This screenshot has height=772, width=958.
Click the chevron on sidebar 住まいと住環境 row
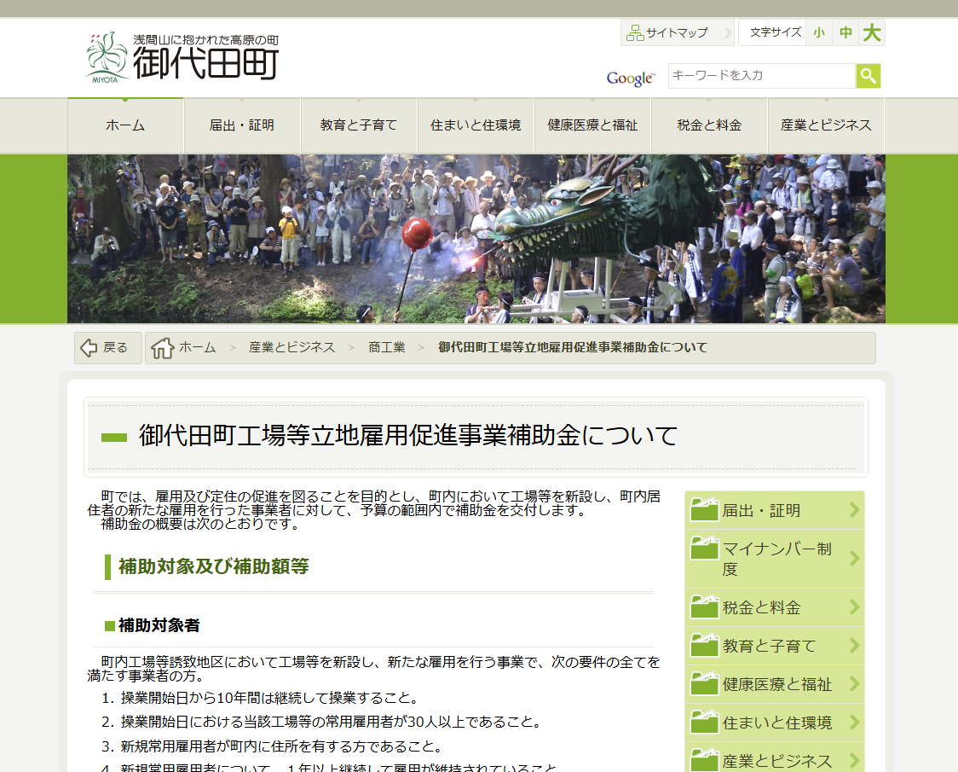click(855, 723)
